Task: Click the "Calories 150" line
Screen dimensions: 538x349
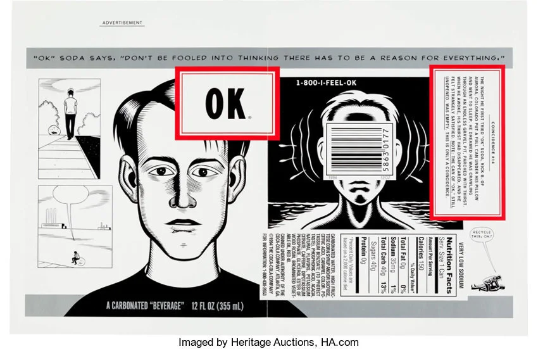Action: 420,253
